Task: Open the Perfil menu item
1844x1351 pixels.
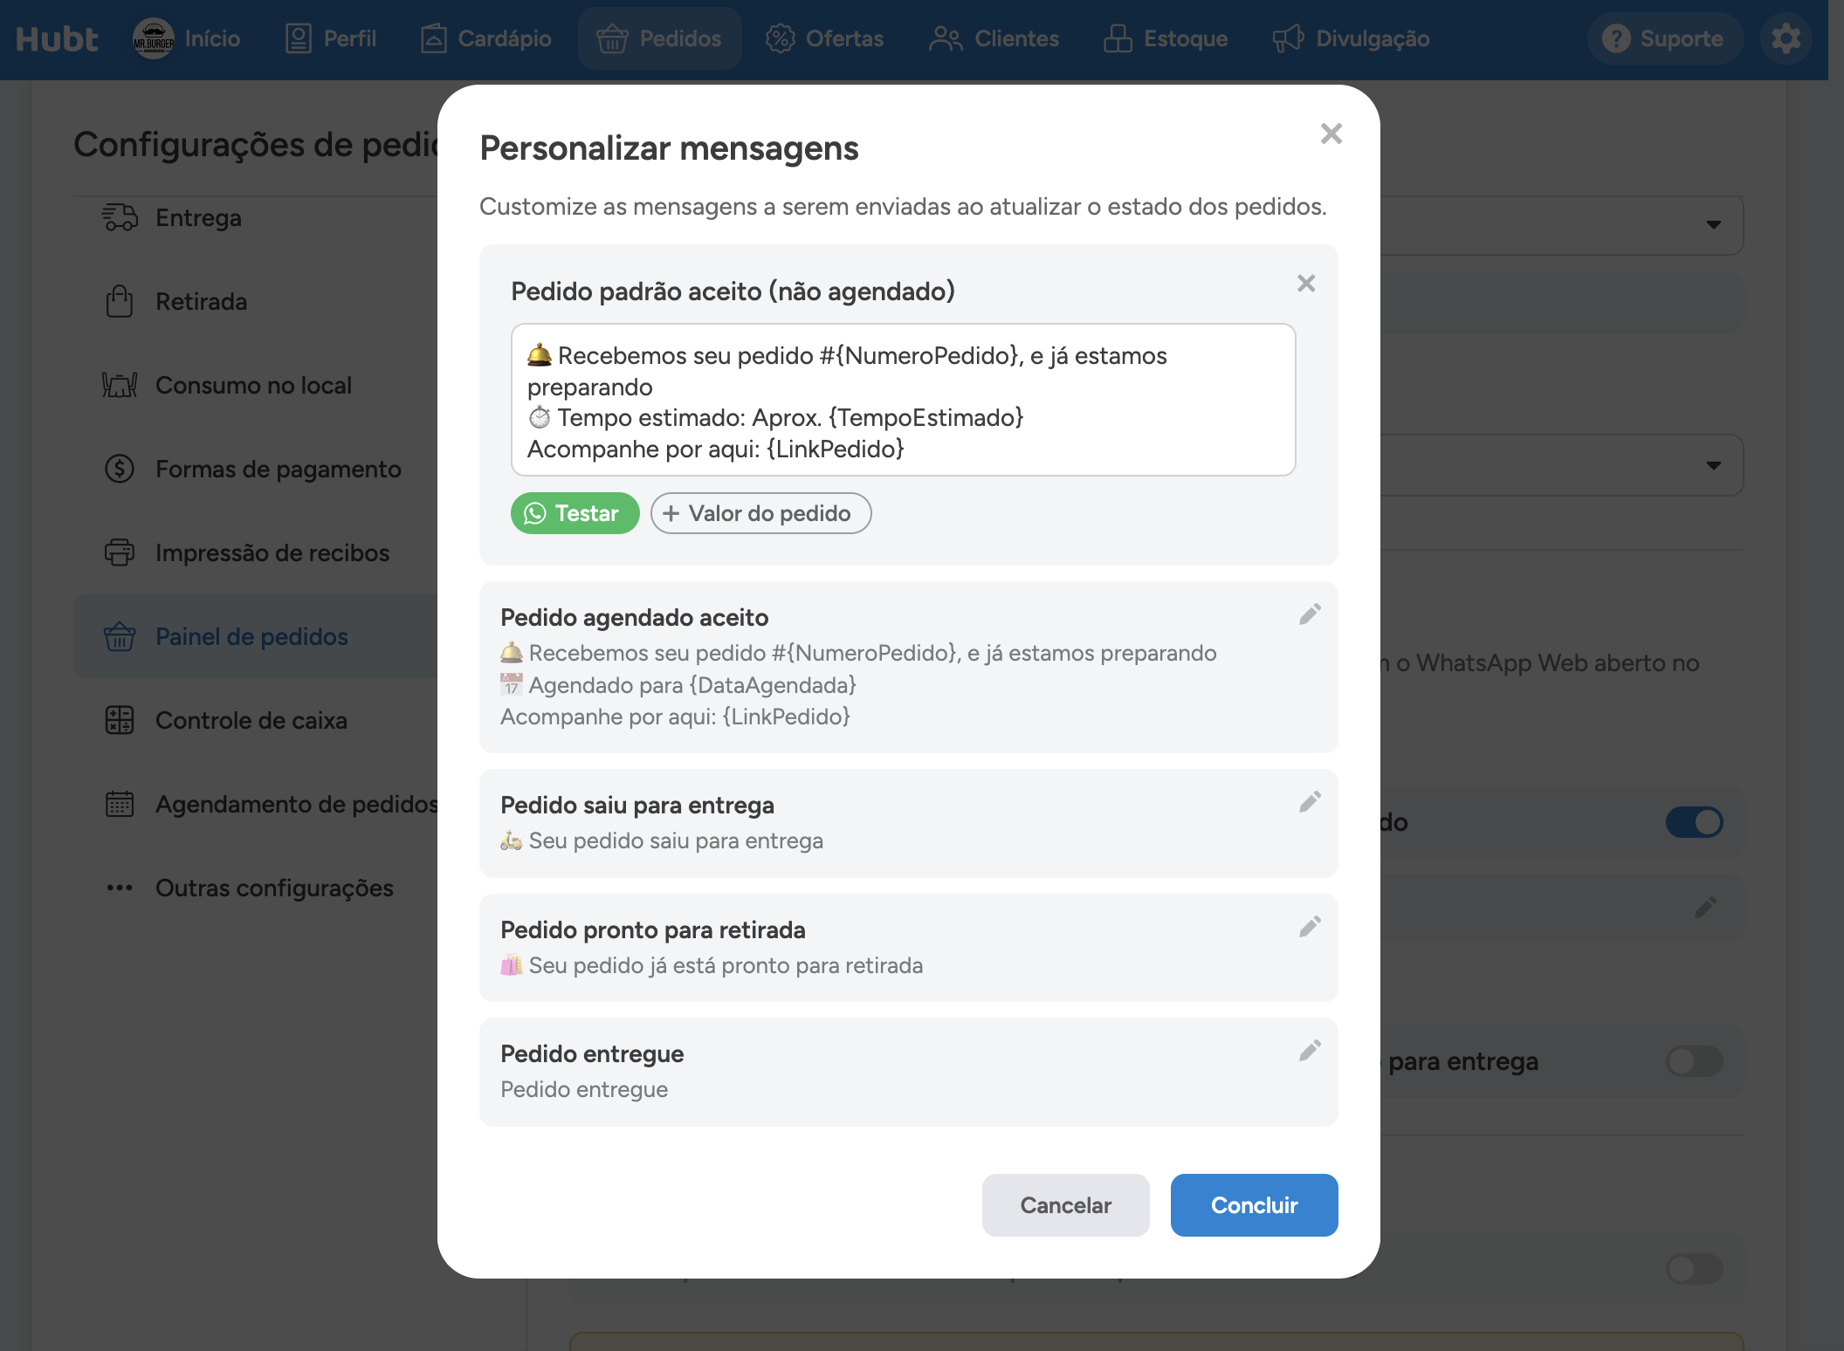Action: (x=331, y=38)
